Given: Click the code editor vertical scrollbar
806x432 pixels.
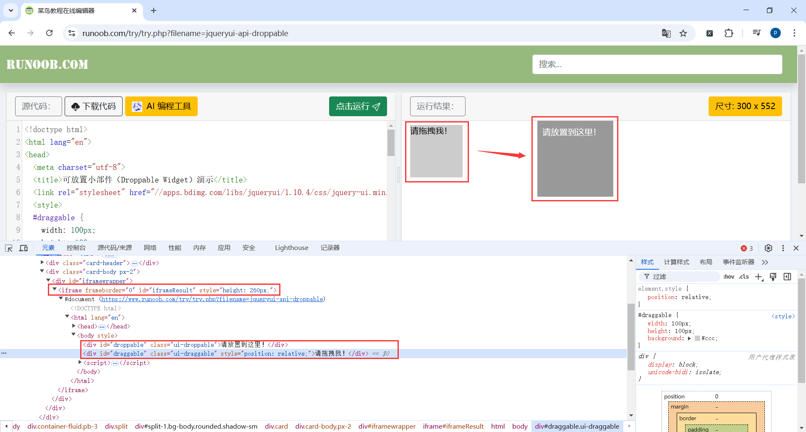Looking at the screenshot, I should click(x=391, y=143).
